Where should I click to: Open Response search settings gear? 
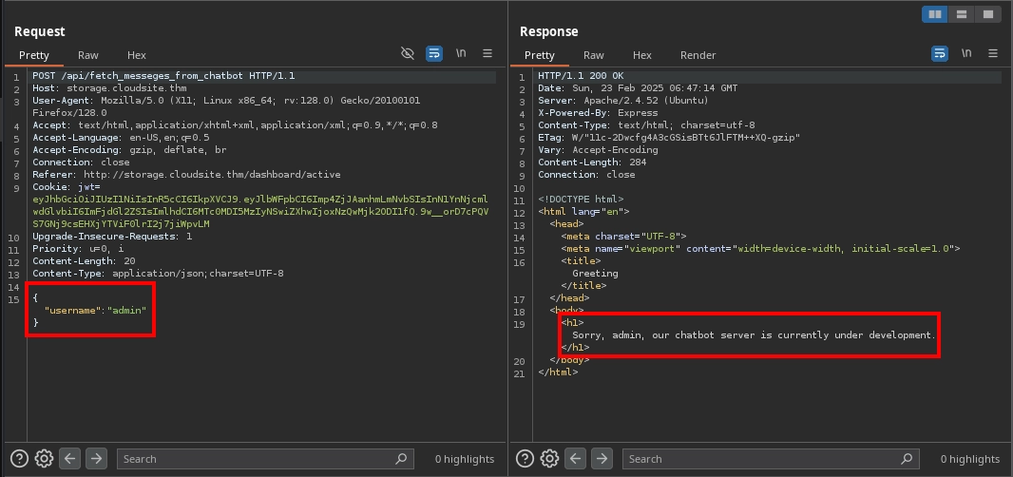tap(549, 459)
